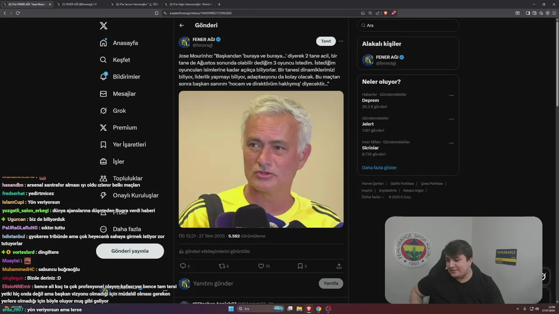Screen dimensions: 559x314
Task: Open more options for Jelert trend
Action: coord(452,119)
